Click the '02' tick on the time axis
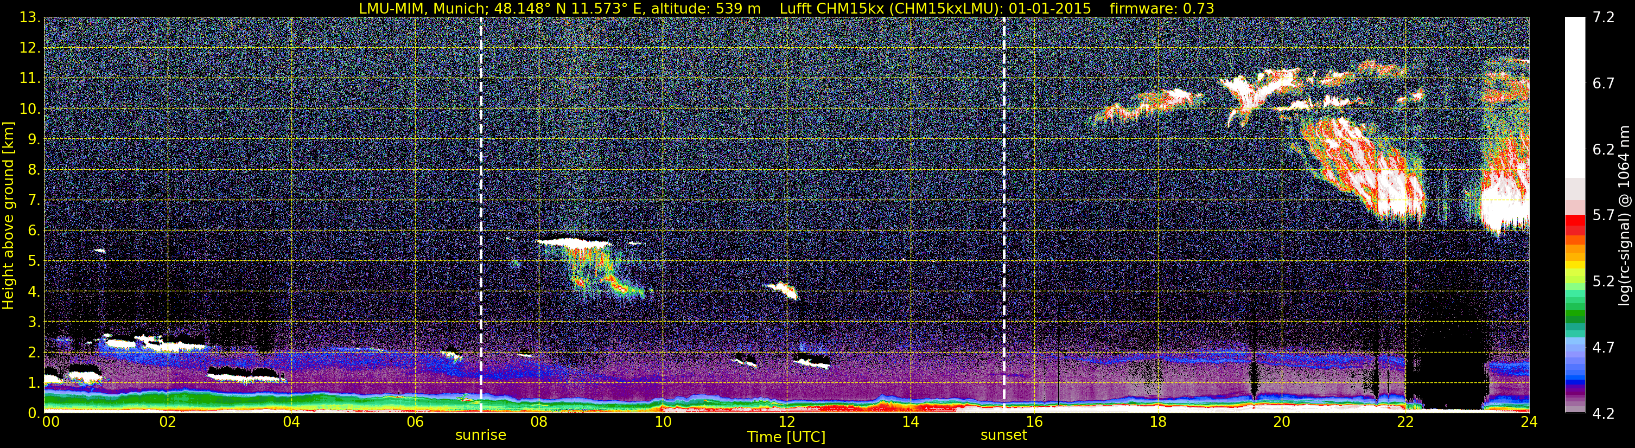 click(x=168, y=423)
